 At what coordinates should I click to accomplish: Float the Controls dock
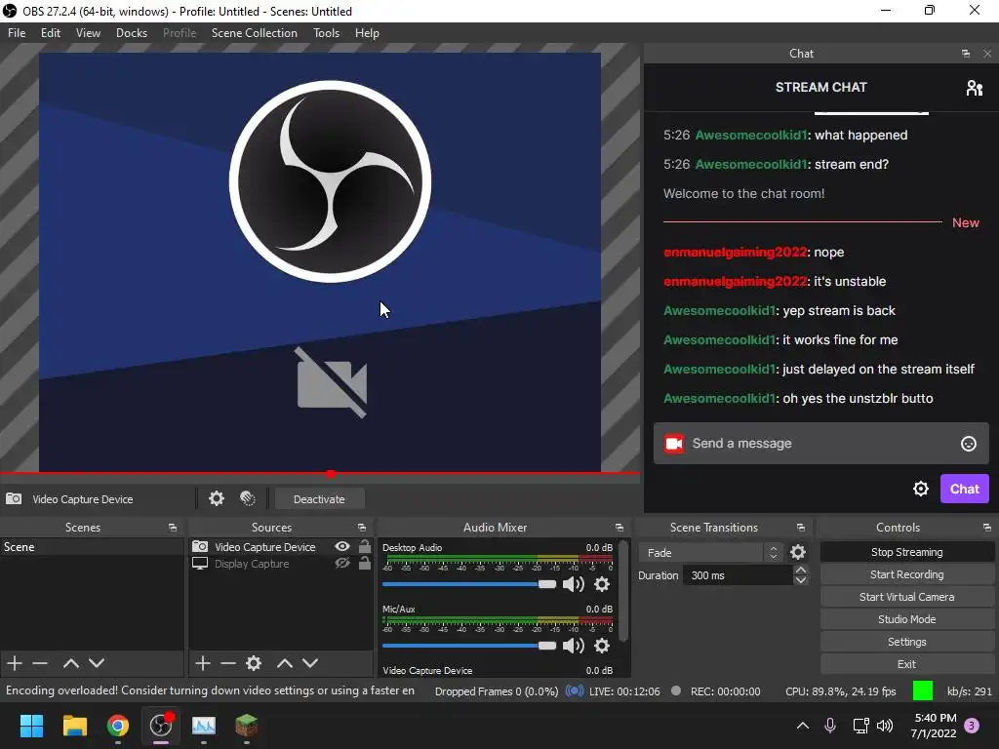click(987, 528)
